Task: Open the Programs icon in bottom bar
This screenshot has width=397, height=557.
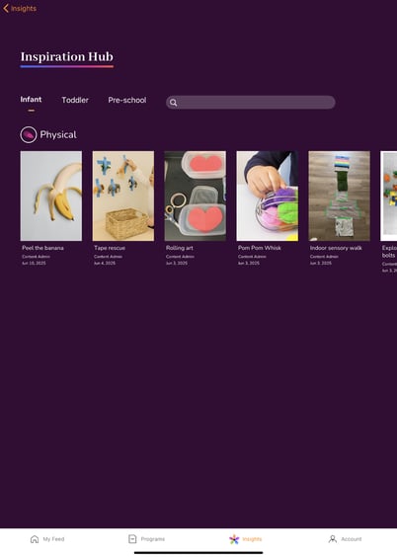Action: tap(132, 539)
